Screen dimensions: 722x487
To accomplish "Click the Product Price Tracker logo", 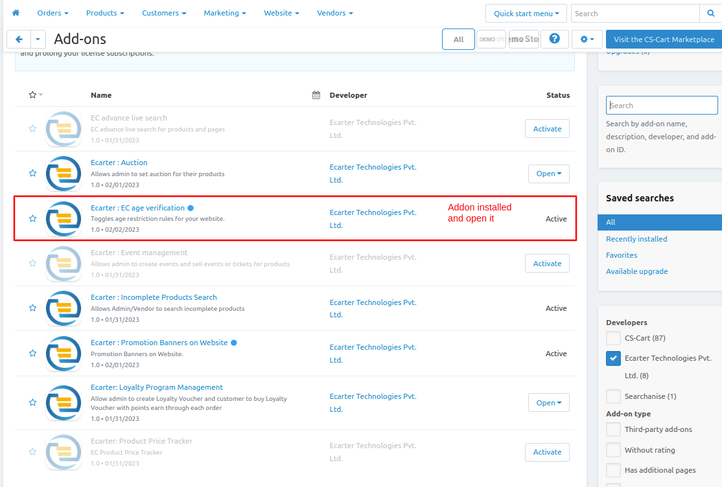I will (64, 452).
